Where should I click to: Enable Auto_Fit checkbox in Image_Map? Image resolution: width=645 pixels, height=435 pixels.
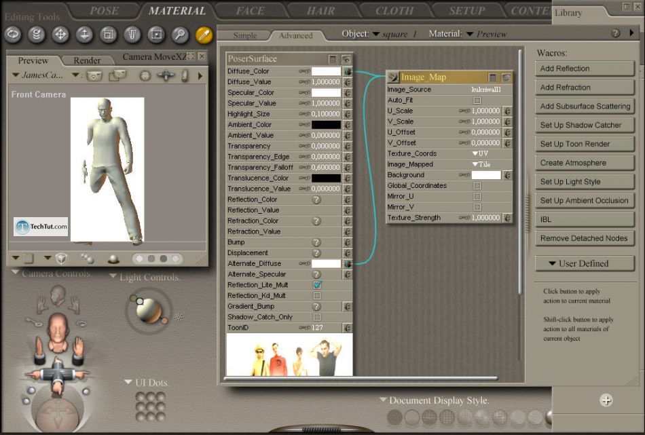477,100
